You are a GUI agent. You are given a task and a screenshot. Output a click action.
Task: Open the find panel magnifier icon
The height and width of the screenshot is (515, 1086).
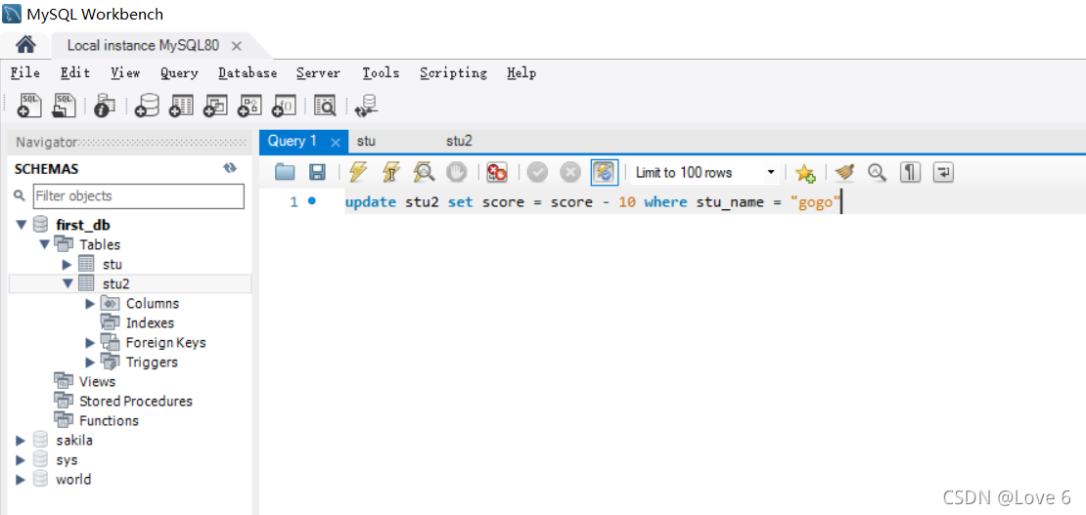coord(878,172)
